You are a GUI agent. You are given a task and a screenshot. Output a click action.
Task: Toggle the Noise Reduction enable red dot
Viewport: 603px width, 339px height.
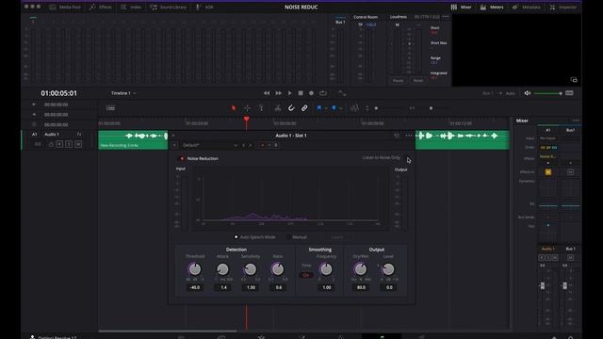[182, 158]
